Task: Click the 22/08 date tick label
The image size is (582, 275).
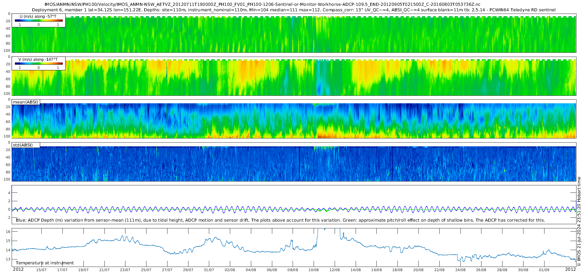Action: 439,270
